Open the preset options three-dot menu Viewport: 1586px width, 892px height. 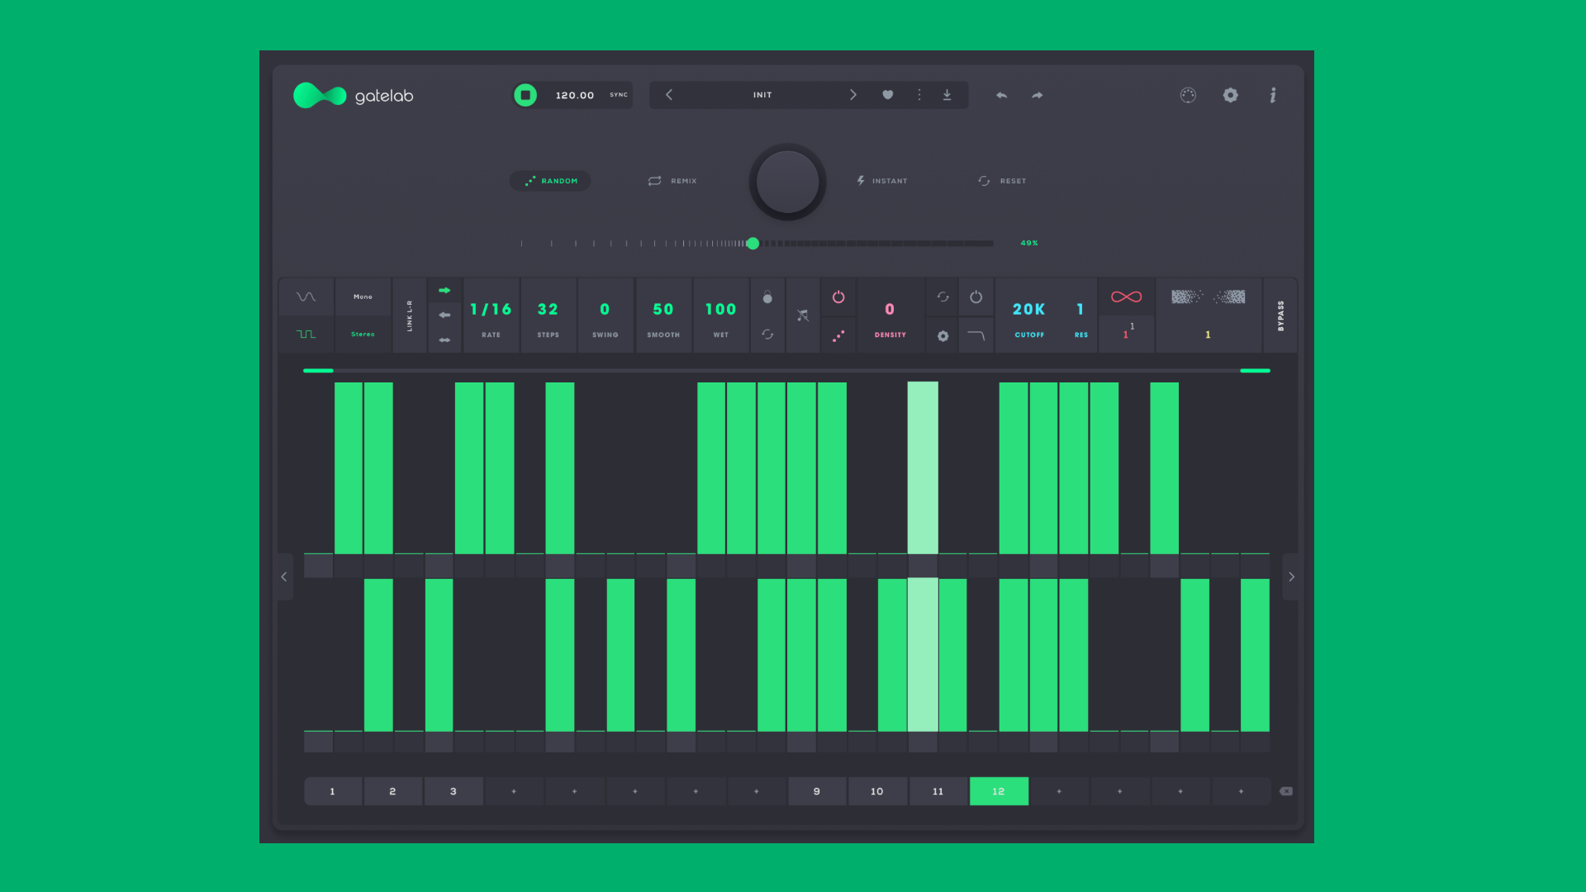(919, 95)
